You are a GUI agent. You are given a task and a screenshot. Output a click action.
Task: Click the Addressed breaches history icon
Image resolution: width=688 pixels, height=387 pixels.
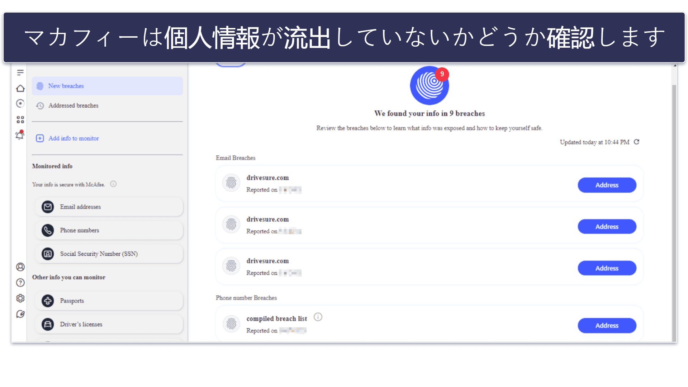(40, 106)
